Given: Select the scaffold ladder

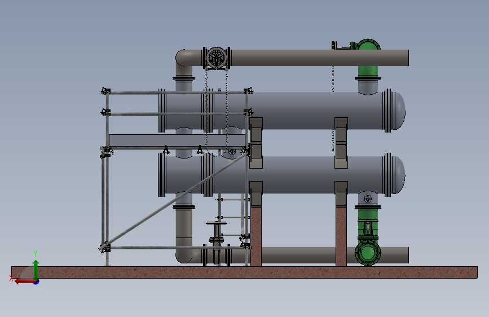Looking at the screenshot, I should coord(231,218).
